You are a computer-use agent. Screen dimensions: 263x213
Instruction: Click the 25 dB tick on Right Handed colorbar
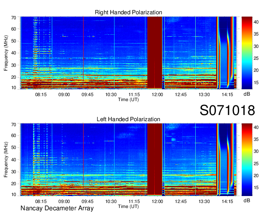point(256,58)
